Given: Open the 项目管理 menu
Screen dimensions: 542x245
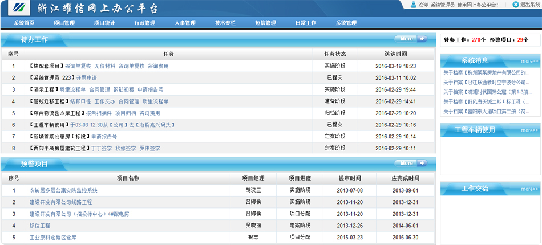Looking at the screenshot, I should [x=64, y=23].
